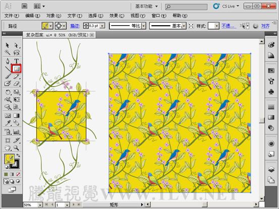This screenshot has height=209, width=279.
Task: Launch Adobe Bridge via Br button
Action: (24, 6)
